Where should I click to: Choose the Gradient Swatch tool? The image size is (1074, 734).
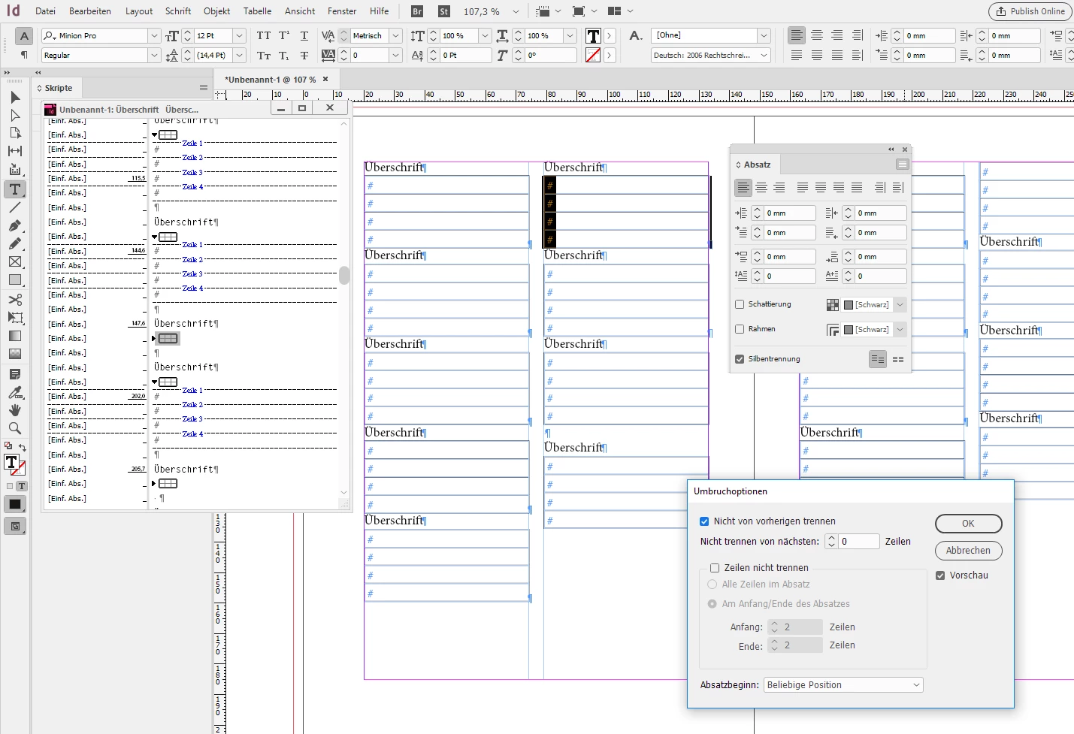click(x=15, y=336)
